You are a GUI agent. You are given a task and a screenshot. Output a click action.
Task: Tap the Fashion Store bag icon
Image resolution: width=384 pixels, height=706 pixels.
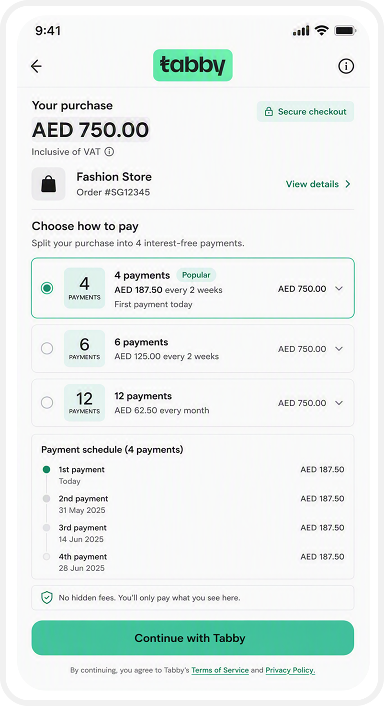[48, 184]
